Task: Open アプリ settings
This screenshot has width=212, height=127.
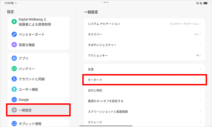Action: [x=38, y=58]
